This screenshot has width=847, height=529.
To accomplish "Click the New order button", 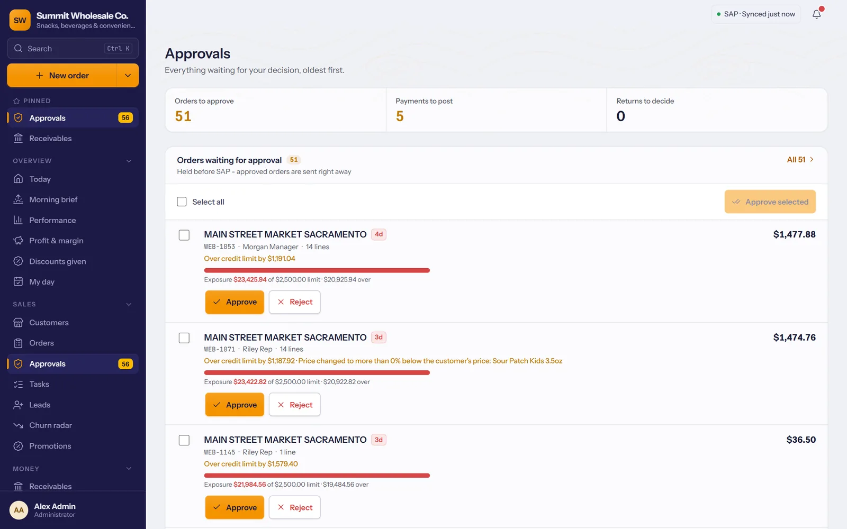I will (62, 76).
